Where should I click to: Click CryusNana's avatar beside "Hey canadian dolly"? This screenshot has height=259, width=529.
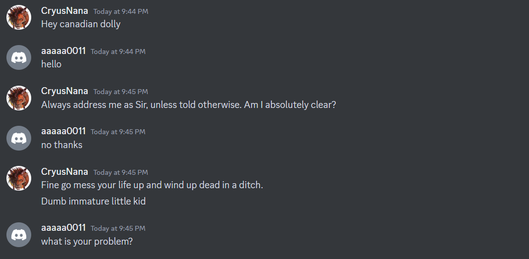(19, 17)
